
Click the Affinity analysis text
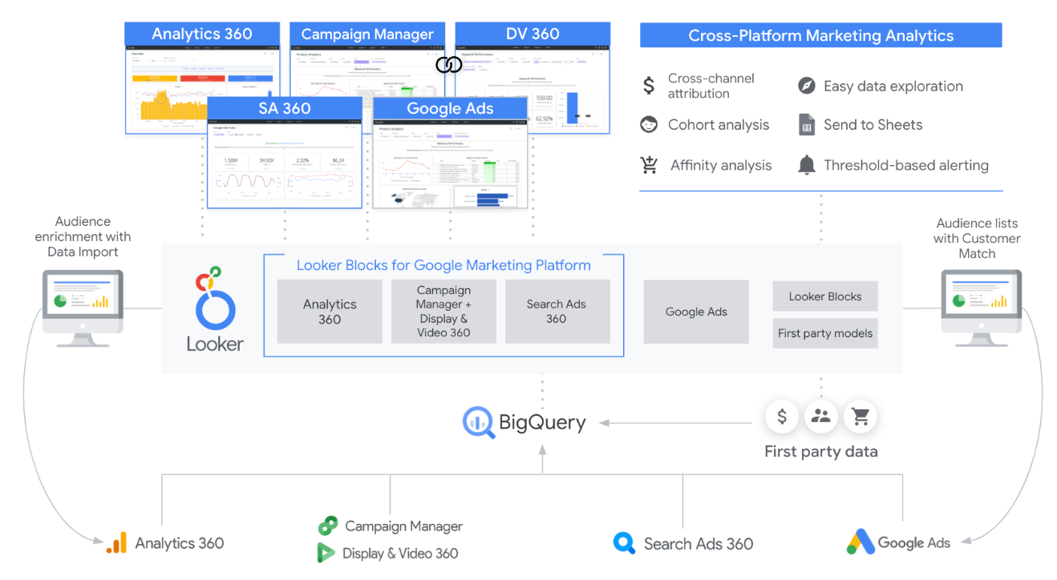tap(721, 166)
